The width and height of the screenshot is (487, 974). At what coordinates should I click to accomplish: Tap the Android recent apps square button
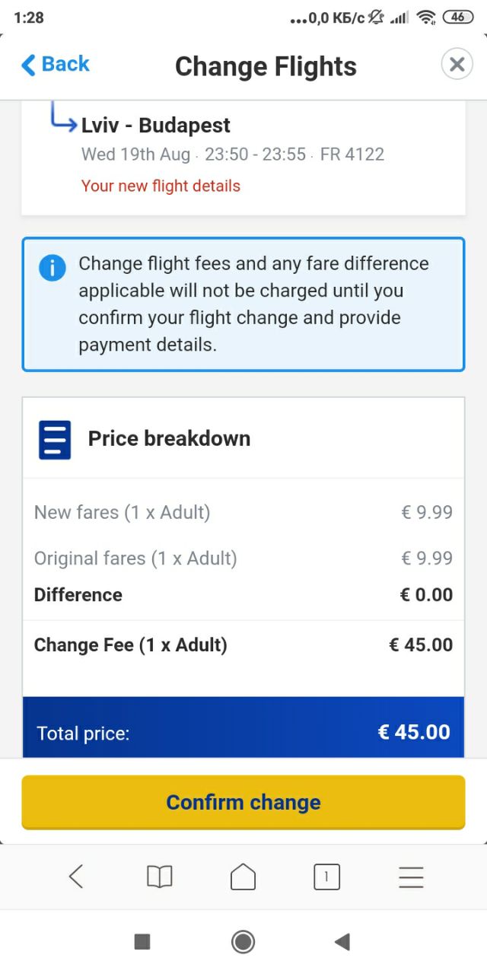[x=142, y=942]
